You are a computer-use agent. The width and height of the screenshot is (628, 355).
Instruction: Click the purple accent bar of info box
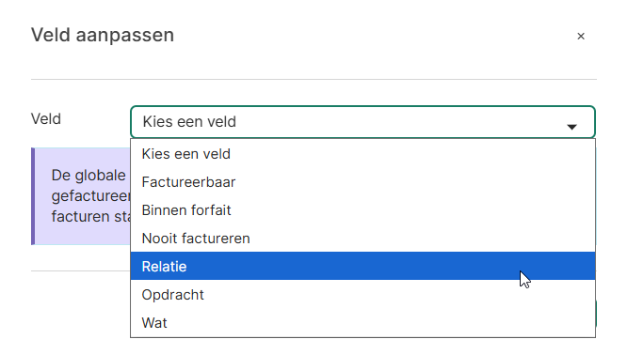tap(33, 196)
